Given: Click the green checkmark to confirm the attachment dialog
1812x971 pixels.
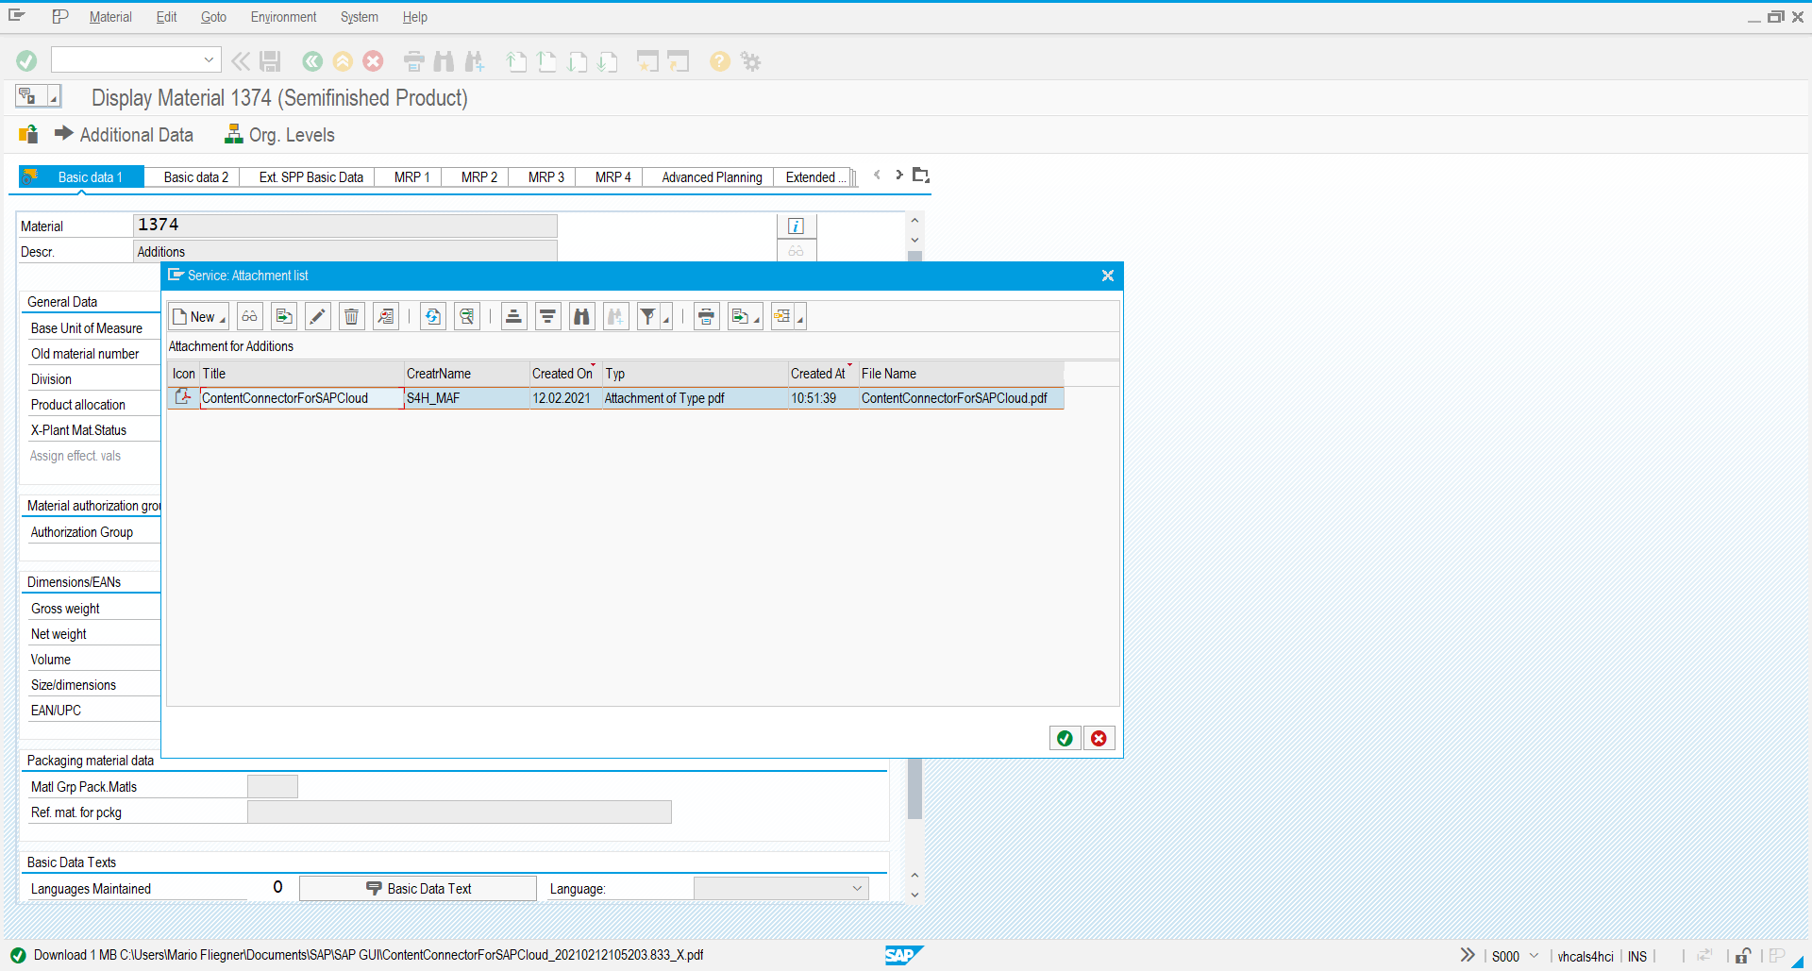Looking at the screenshot, I should click(1065, 738).
